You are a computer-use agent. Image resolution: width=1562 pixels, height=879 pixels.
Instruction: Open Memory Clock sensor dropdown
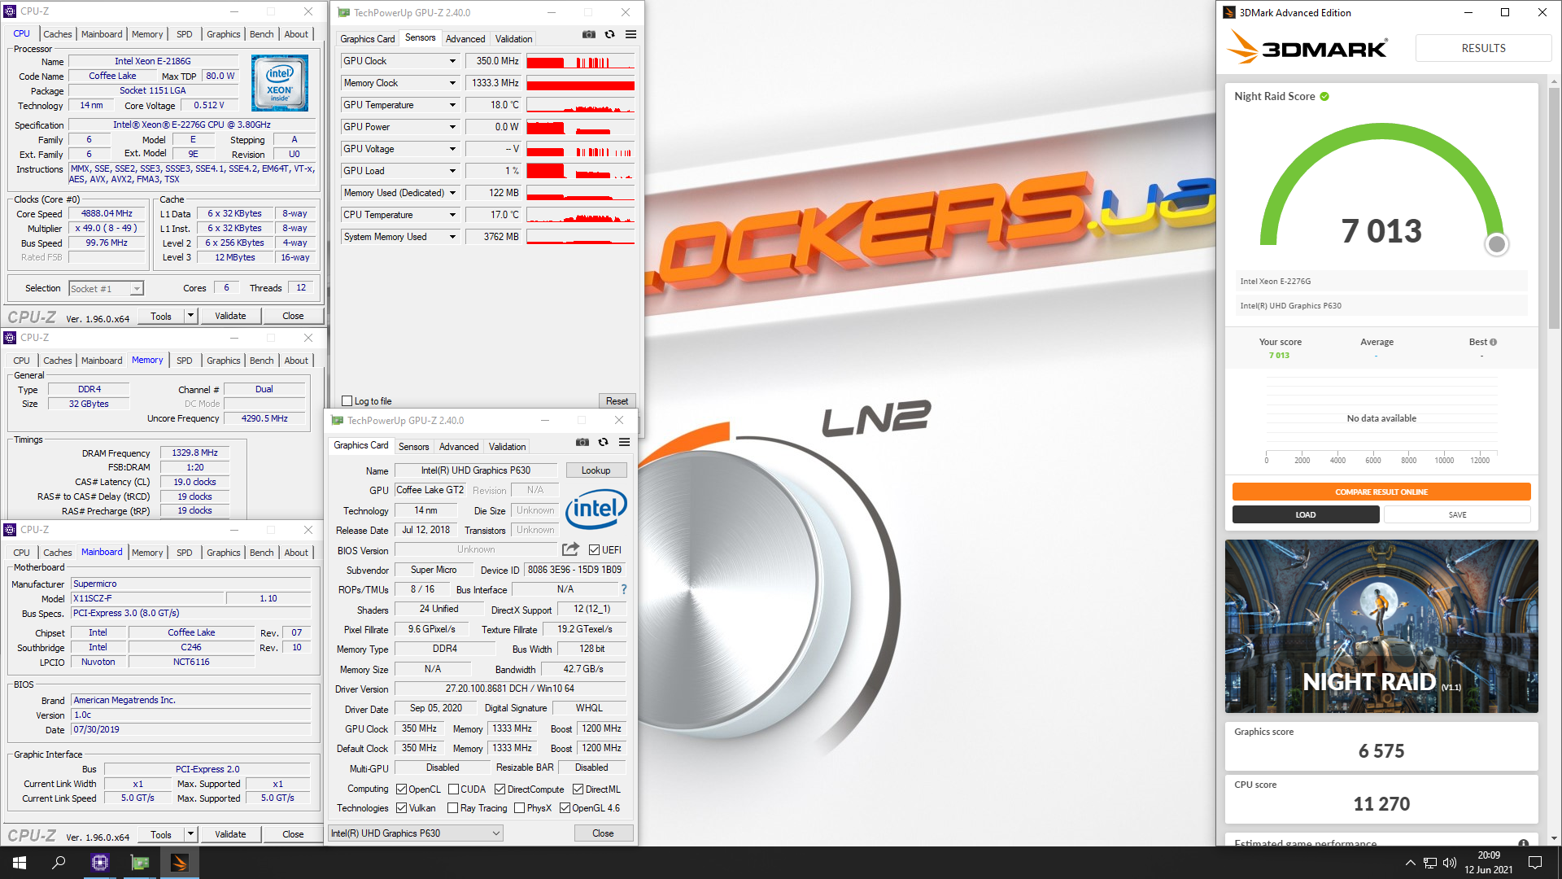click(x=452, y=83)
